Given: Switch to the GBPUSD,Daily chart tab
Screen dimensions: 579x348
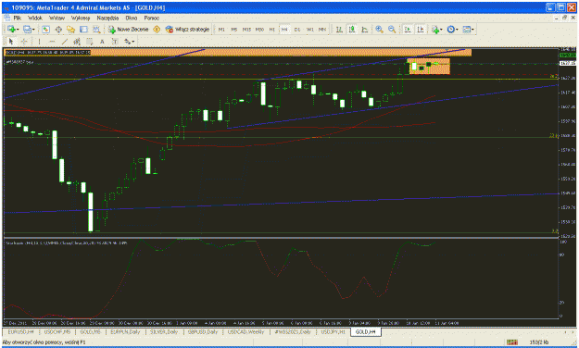Looking at the screenshot, I should pos(203,332).
